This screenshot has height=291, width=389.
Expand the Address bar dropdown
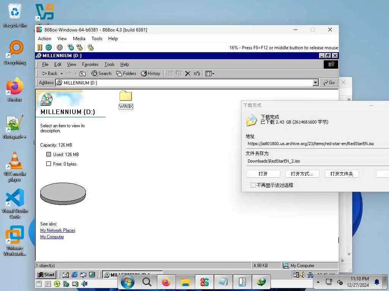tap(316, 83)
